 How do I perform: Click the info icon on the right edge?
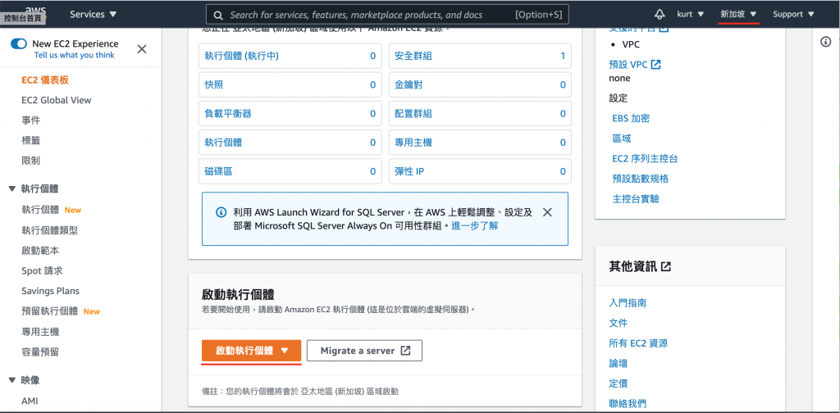(x=825, y=43)
